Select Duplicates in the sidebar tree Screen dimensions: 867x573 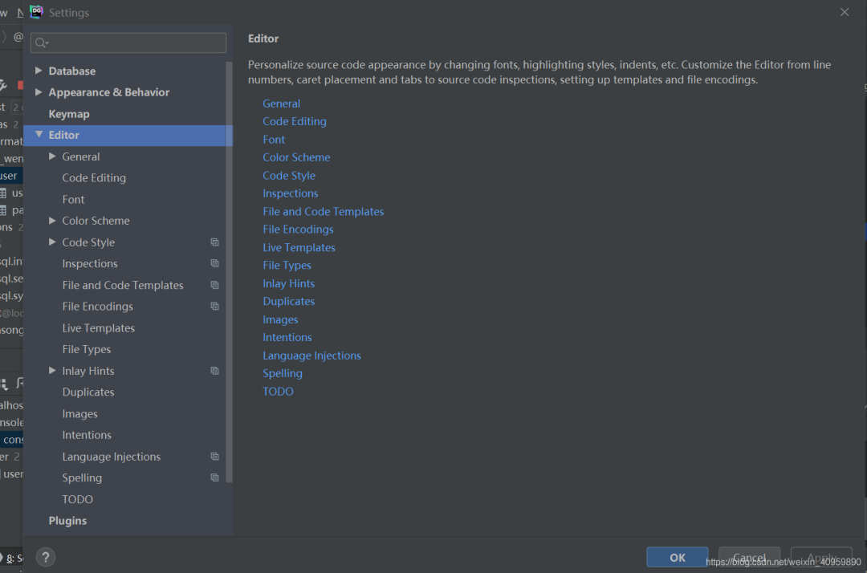coord(88,392)
